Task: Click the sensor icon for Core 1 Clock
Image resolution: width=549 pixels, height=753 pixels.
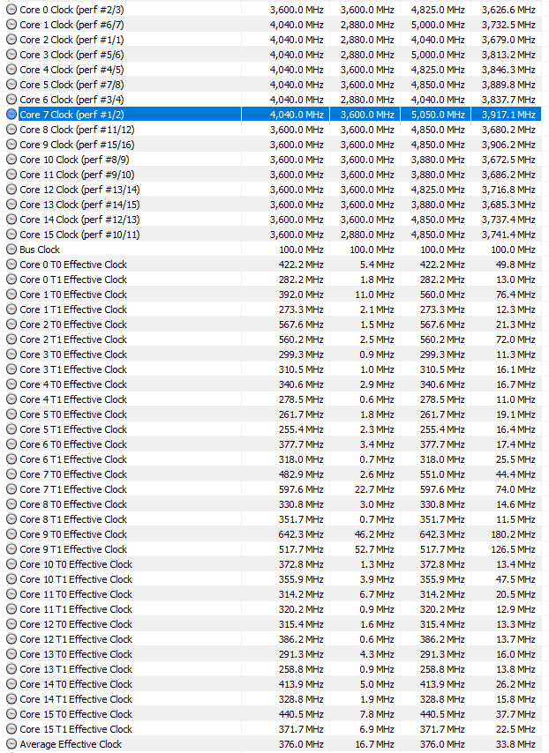Action: 11,25
